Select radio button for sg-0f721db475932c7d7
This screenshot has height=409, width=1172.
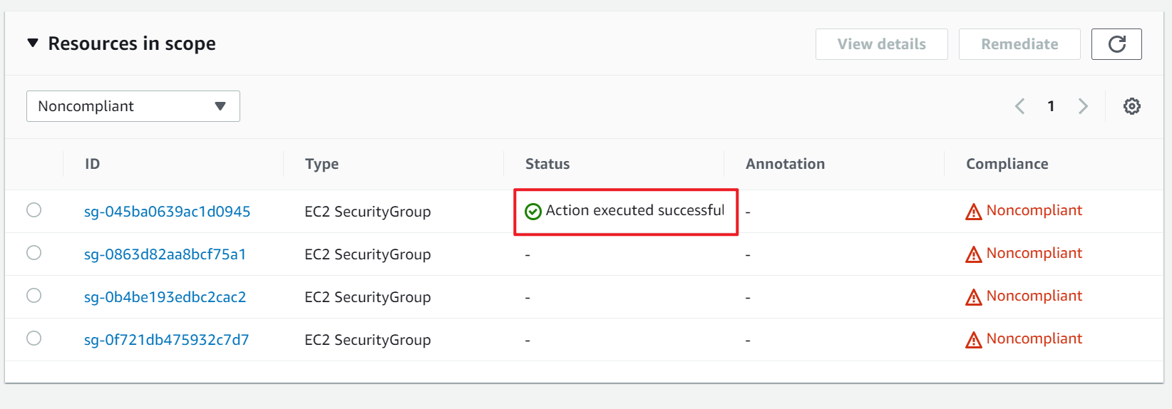click(x=34, y=338)
